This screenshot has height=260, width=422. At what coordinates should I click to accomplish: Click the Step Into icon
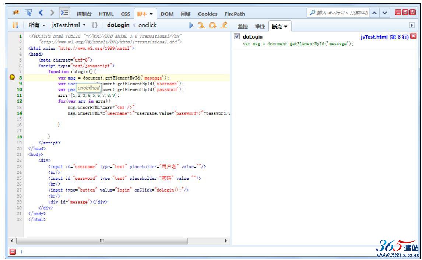[201, 25]
